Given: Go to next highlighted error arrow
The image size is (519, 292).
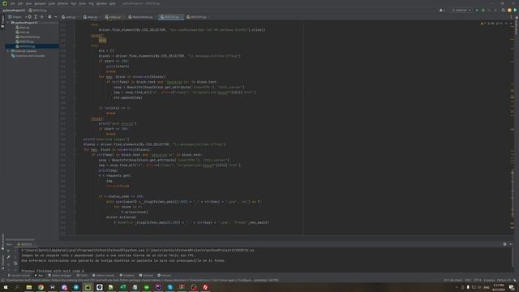Looking at the screenshot, I should point(510,24).
